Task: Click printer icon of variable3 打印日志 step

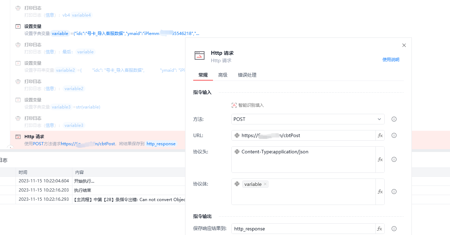Action: 18,118
